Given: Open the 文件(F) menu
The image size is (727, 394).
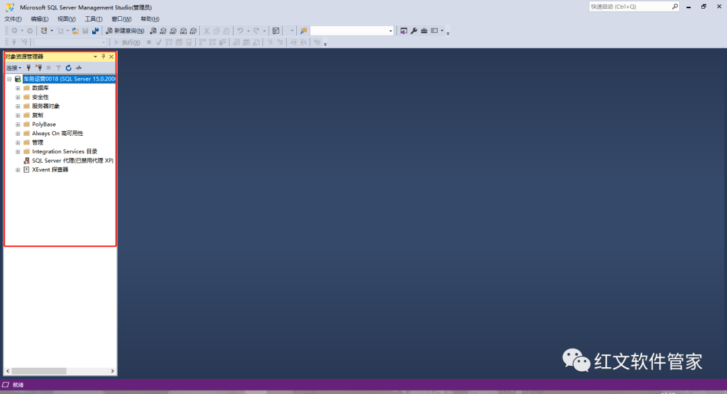Looking at the screenshot, I should [13, 19].
